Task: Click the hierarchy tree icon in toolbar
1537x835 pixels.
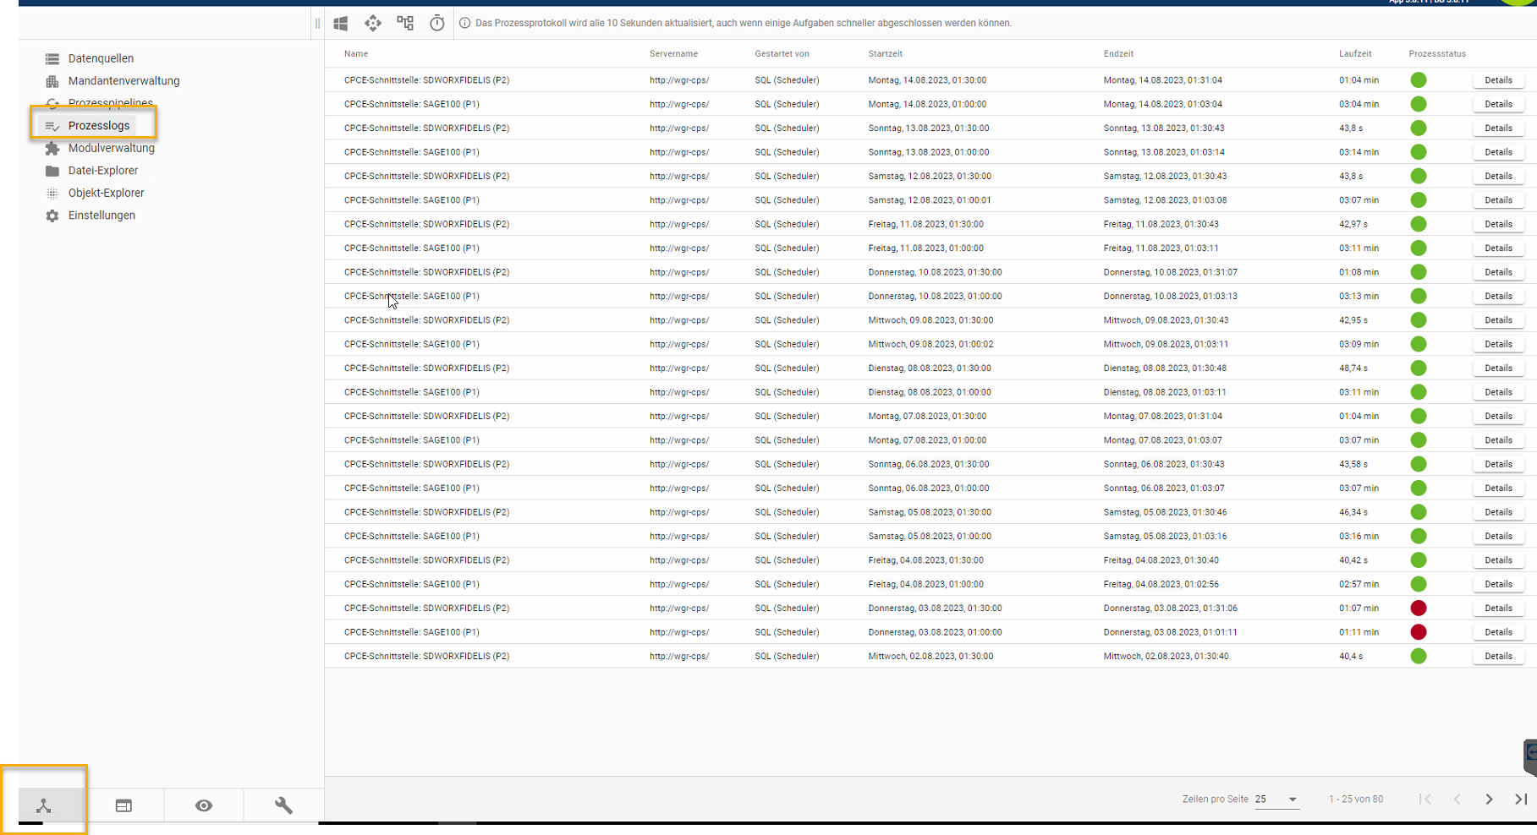Action: (405, 24)
